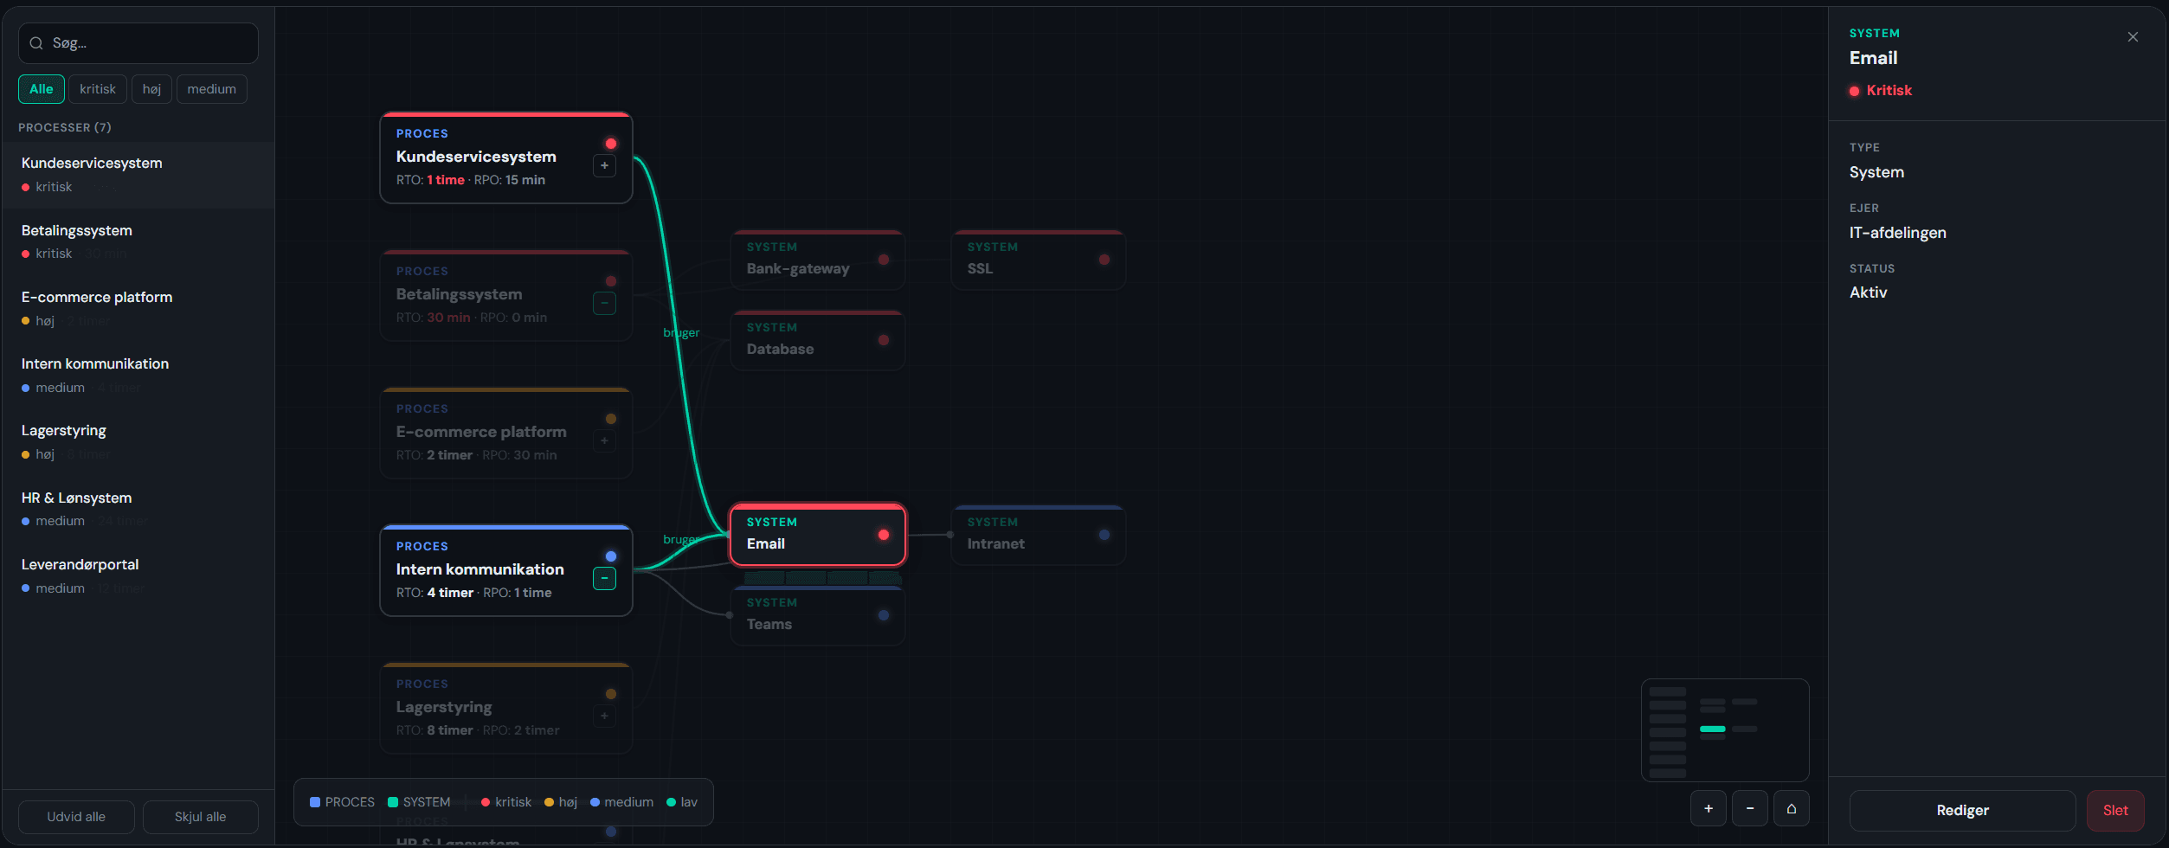The width and height of the screenshot is (2169, 848).
Task: Collapse the Betalingssystem process node
Action: pos(604,303)
